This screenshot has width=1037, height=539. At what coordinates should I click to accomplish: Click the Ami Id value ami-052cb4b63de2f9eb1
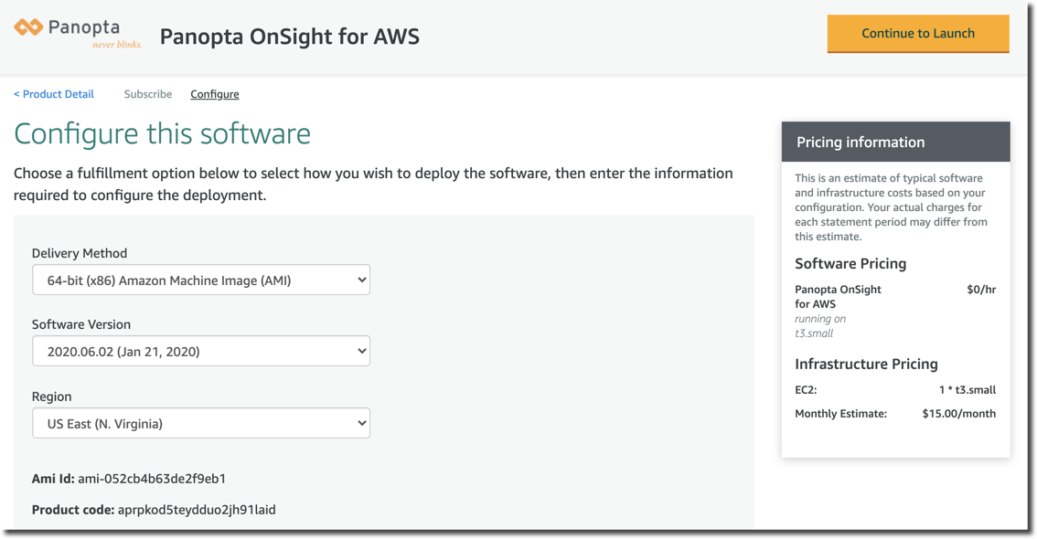pos(152,479)
